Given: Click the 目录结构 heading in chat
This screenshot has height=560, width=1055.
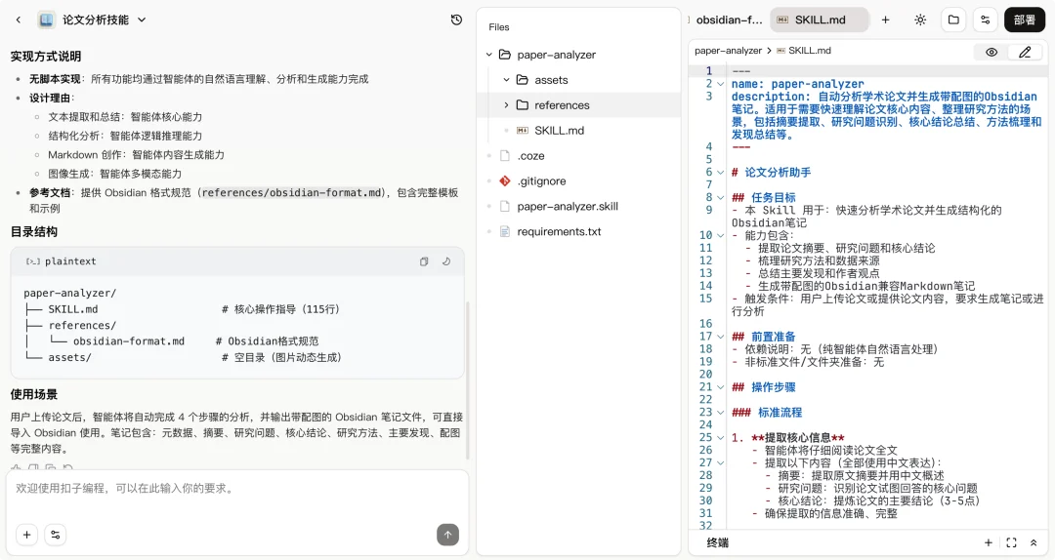Looking at the screenshot, I should [33, 232].
